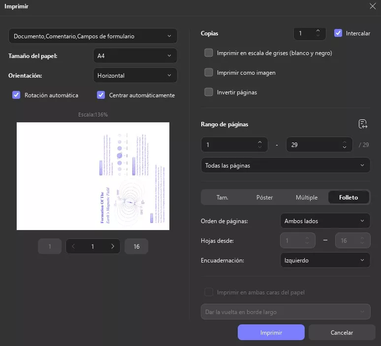Open the Encuadernación Izquierdo dropdown

(x=325, y=260)
